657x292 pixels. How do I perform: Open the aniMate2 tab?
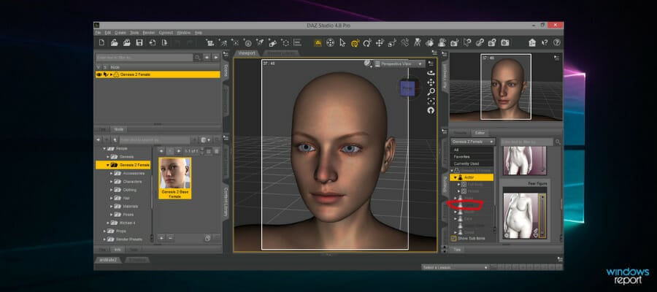coord(108,260)
